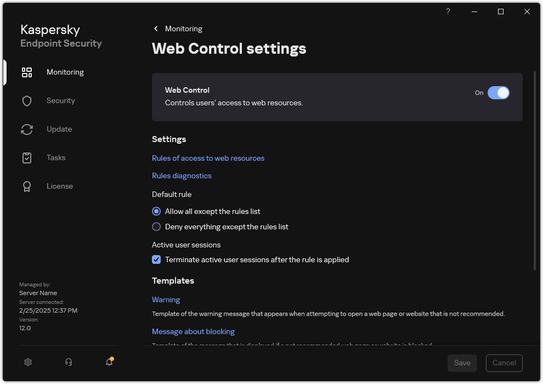Open the Rules diagnostics page

tap(182, 176)
